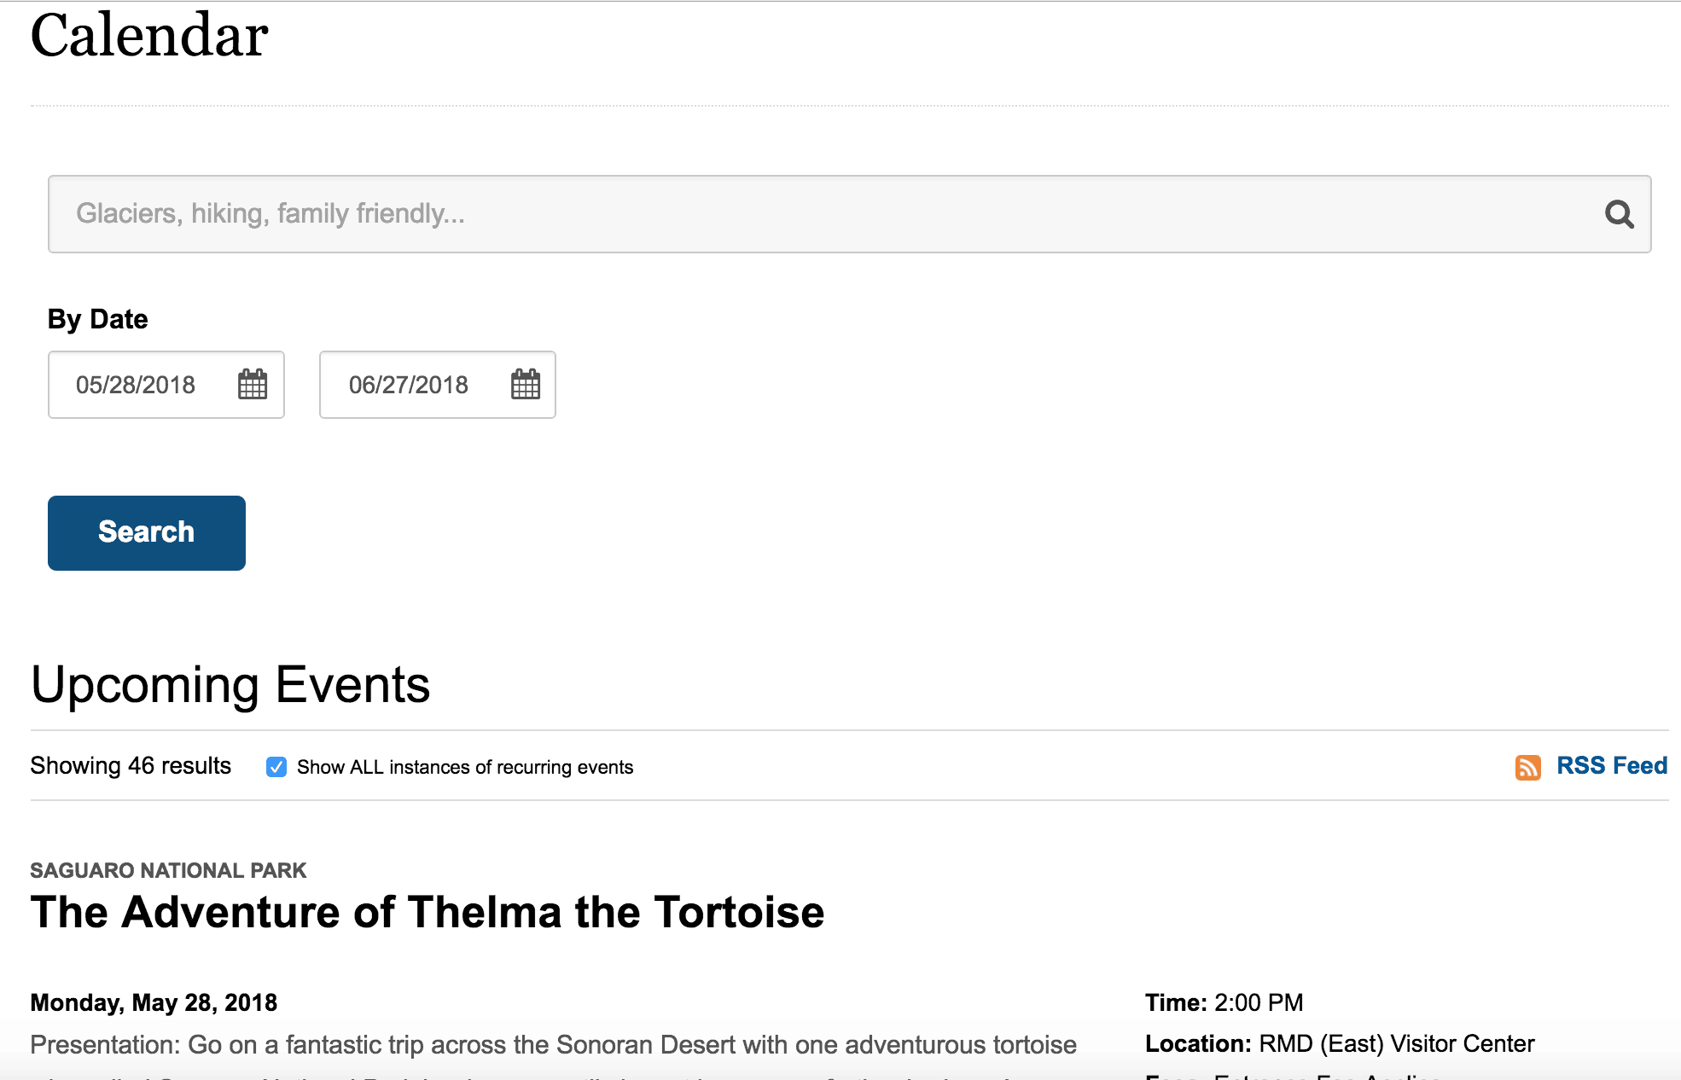Click the By Date label
Viewport: 1681px width, 1080px height.
pos(98,319)
